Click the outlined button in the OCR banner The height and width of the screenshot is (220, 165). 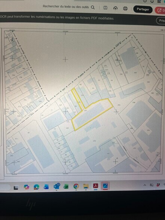pos(161,21)
